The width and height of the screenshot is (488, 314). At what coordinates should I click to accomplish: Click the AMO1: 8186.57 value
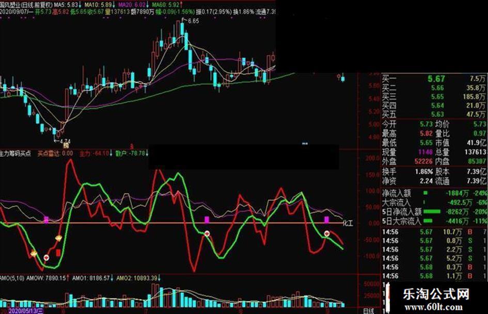[x=92, y=278]
